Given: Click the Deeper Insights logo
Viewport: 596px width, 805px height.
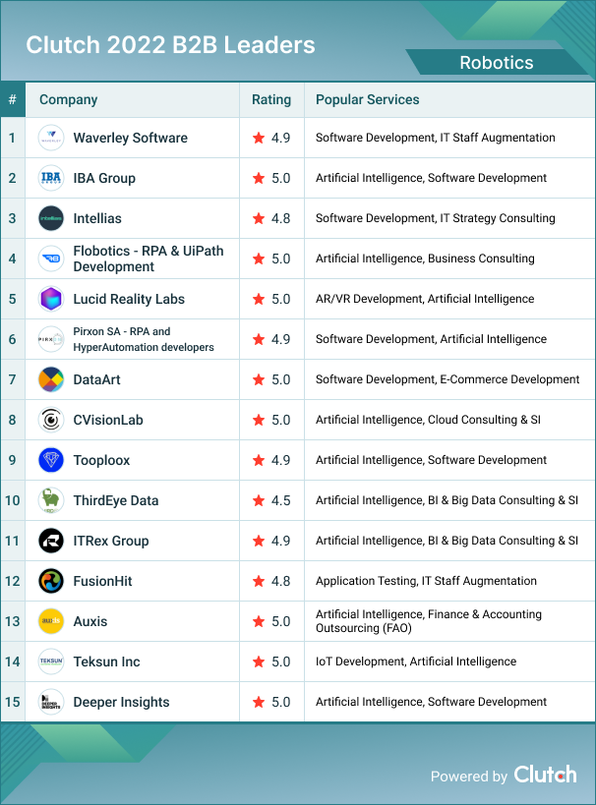Looking at the screenshot, I should [x=51, y=702].
